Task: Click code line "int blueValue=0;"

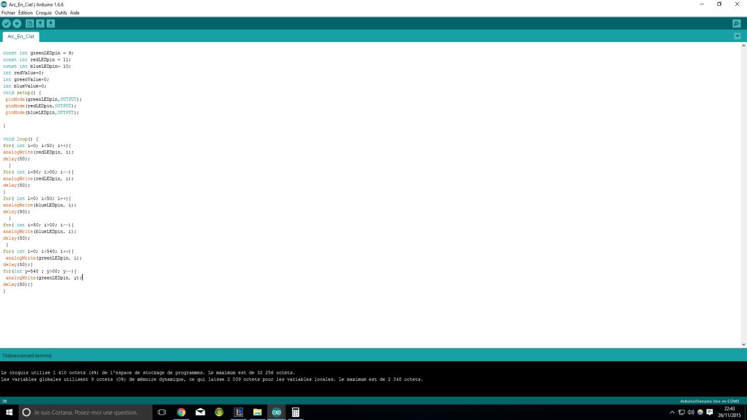Action: 25,86
